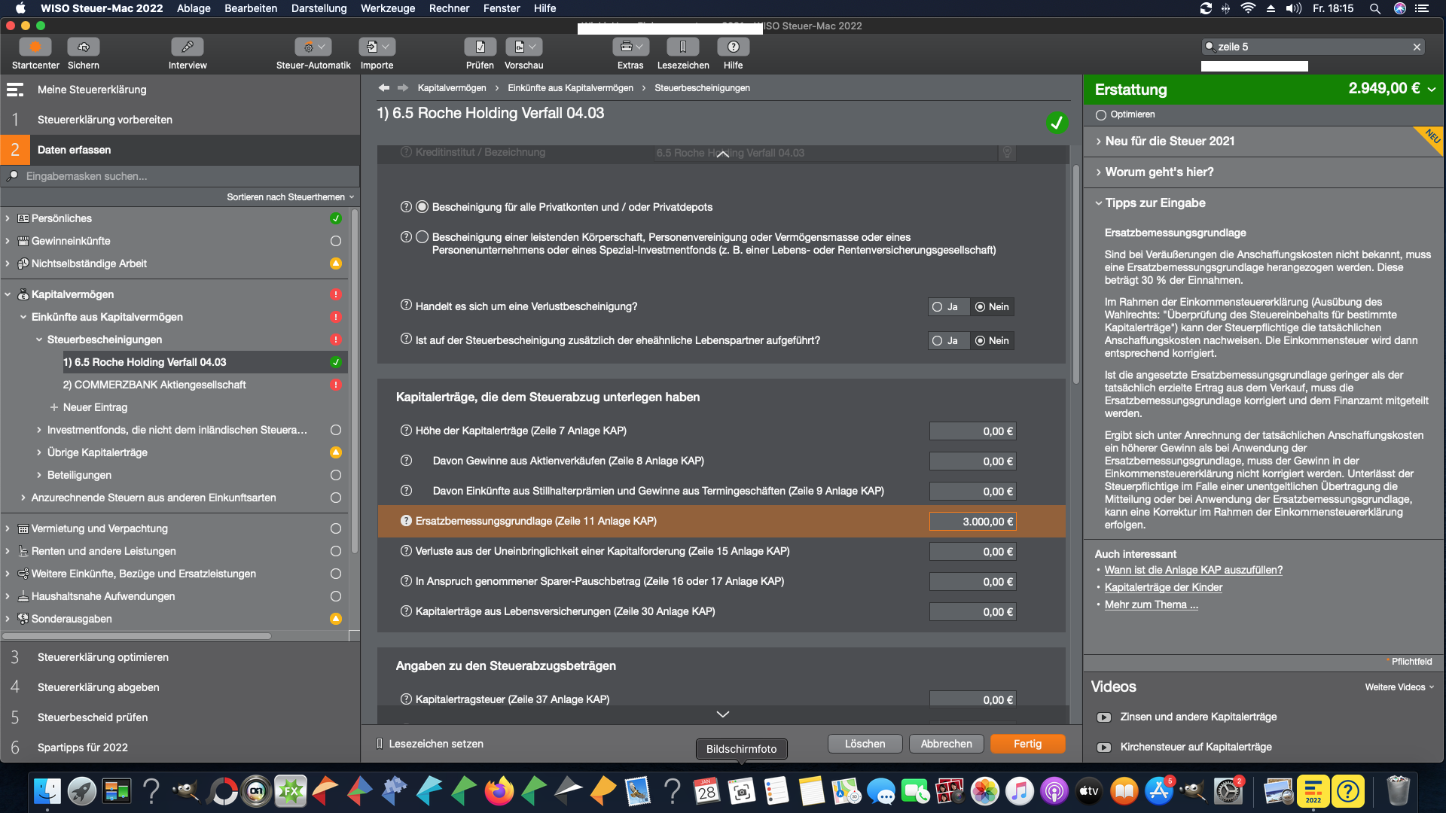Click the Hilfe toolbar icon

[x=733, y=47]
